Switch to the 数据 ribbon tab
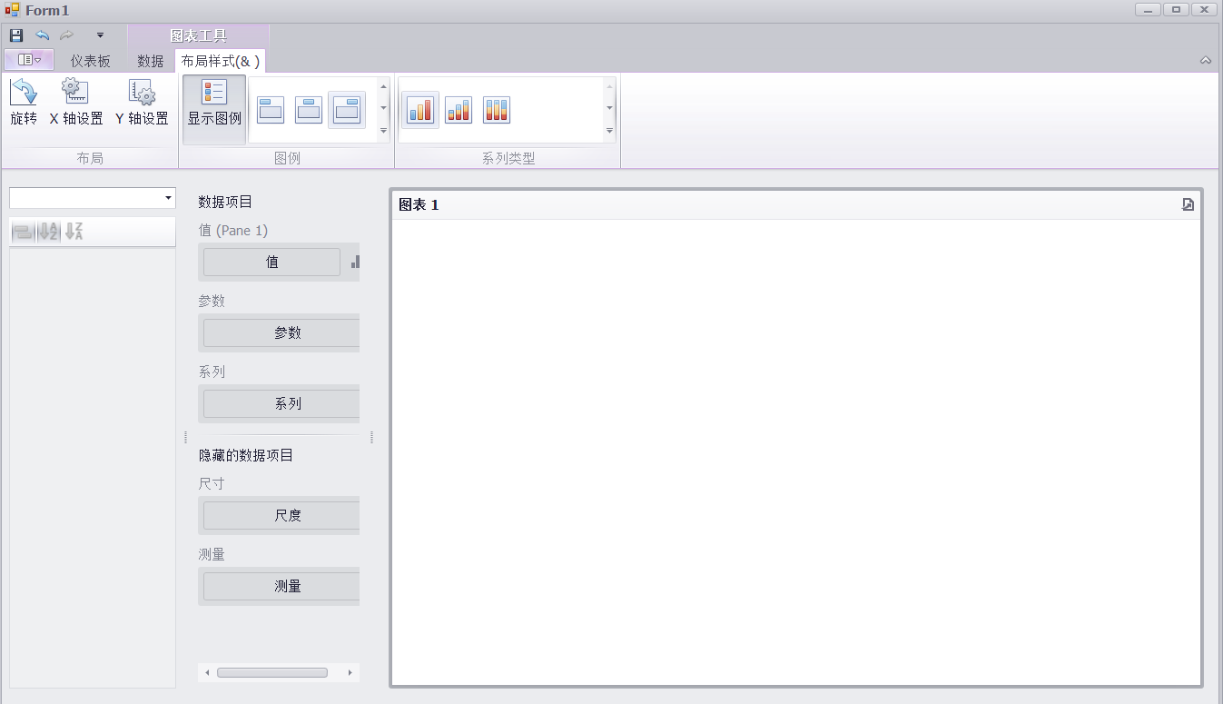 pyautogui.click(x=150, y=61)
